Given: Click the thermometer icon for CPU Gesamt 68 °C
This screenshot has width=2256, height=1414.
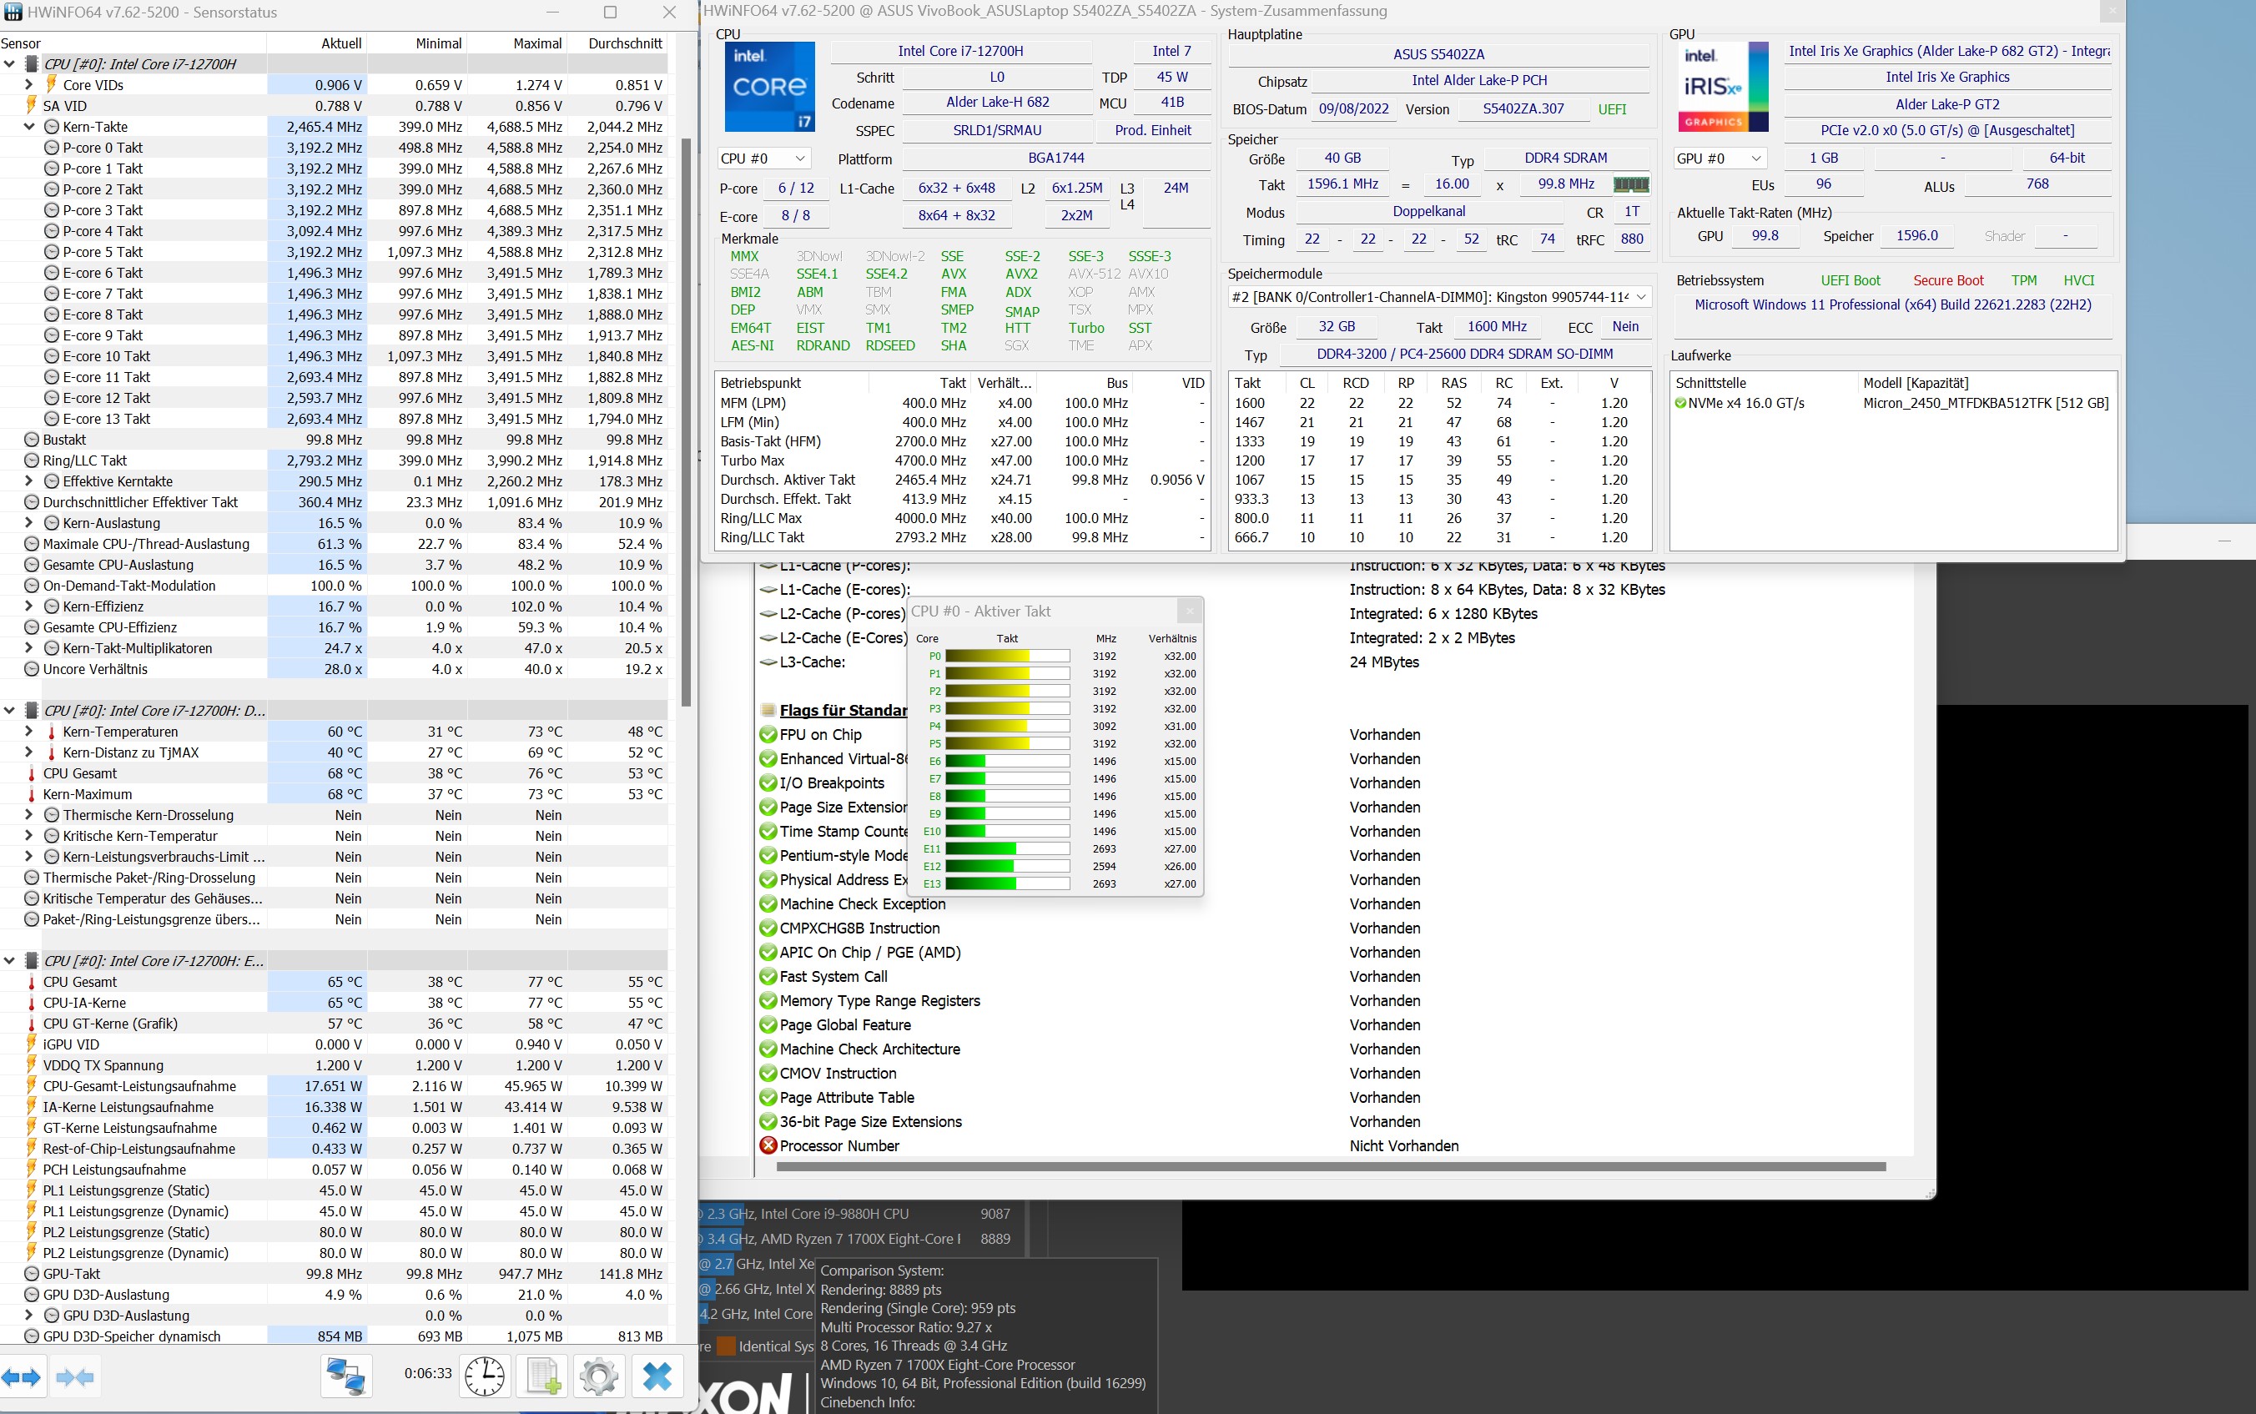Looking at the screenshot, I should coord(32,773).
